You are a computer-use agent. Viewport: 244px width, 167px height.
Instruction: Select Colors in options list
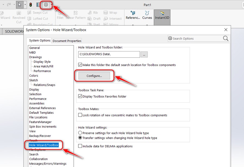pyautogui.click(x=34, y=76)
